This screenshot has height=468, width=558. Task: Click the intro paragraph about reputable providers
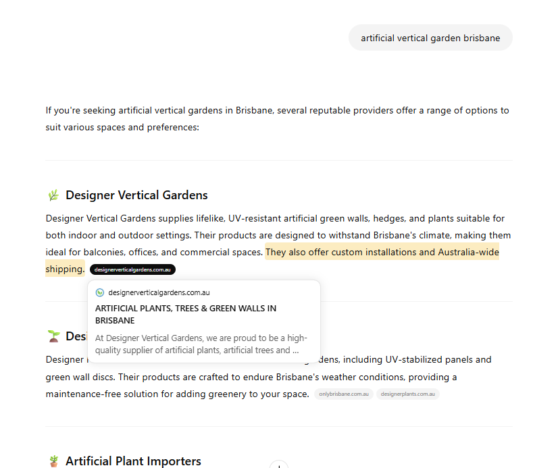(x=277, y=118)
